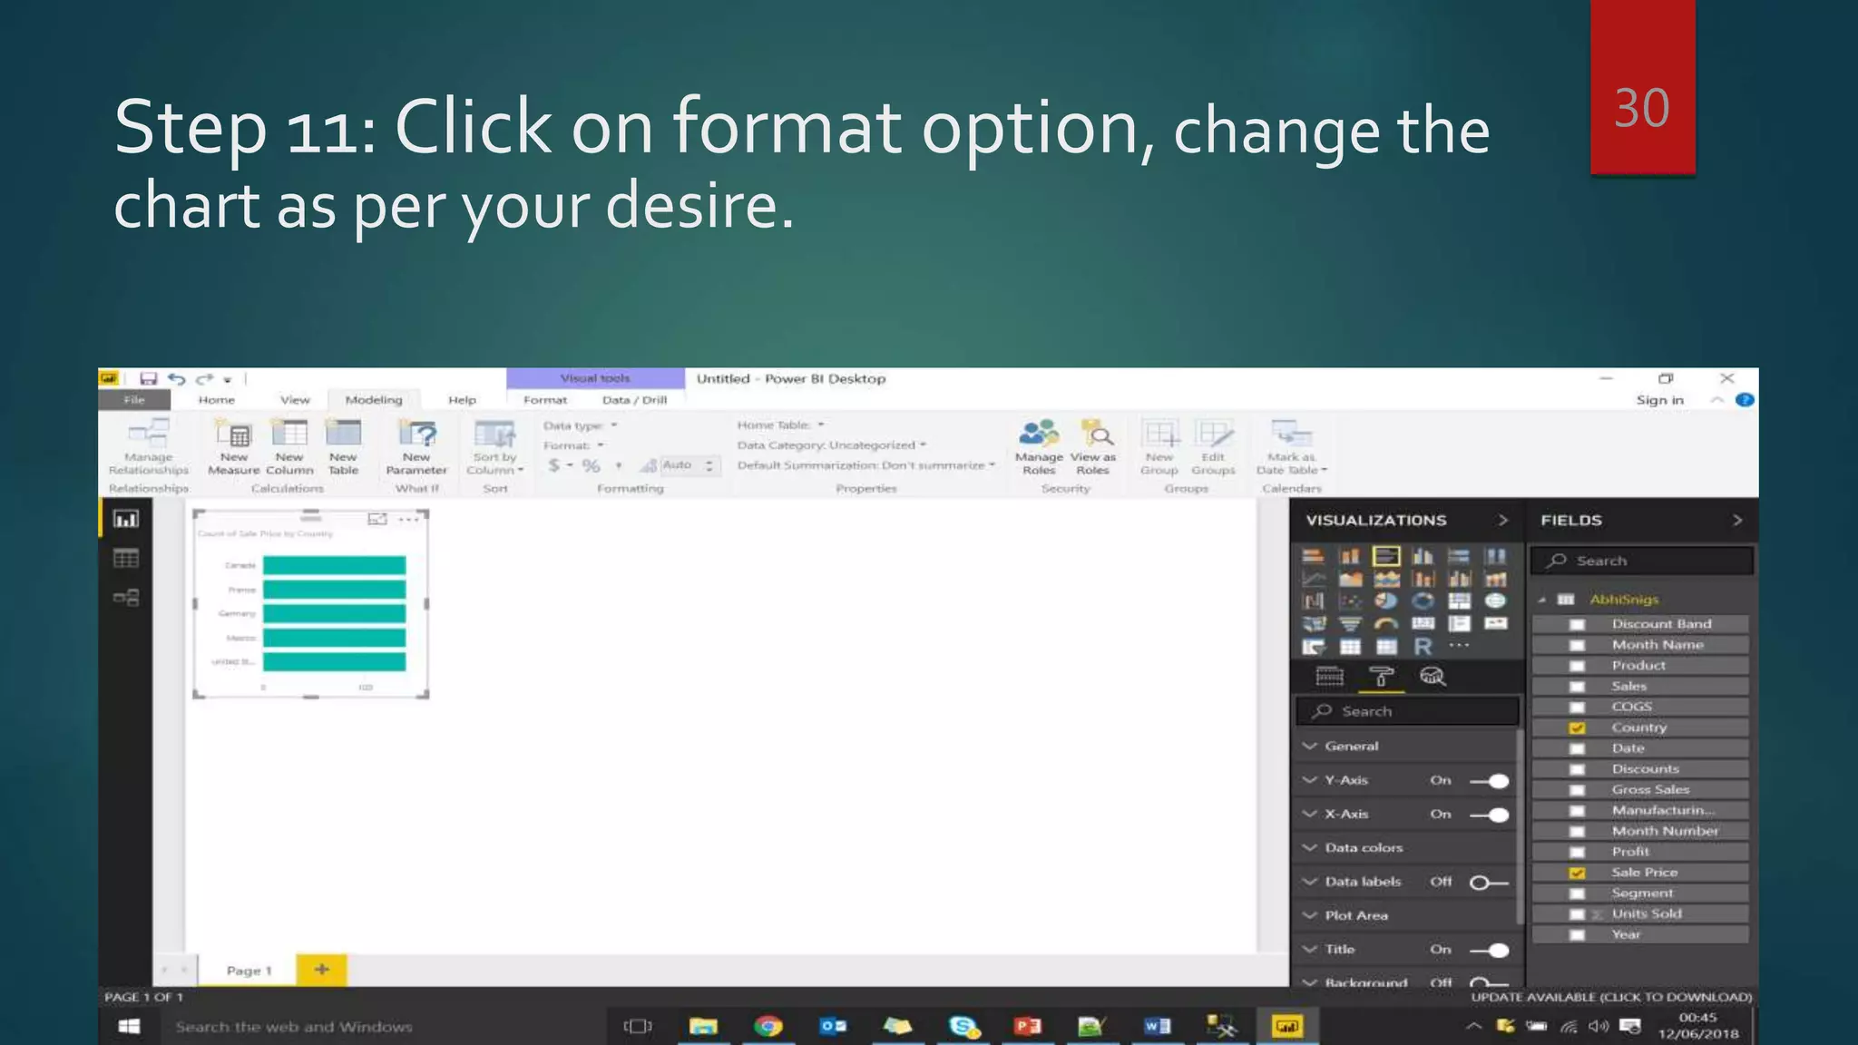Open the Help ribbon tab
The width and height of the screenshot is (1858, 1045).
tap(462, 400)
